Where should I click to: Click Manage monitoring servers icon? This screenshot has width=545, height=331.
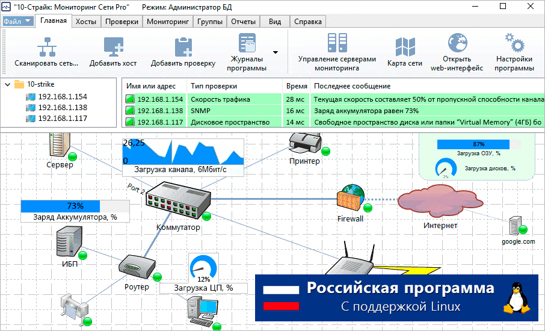tap(336, 44)
